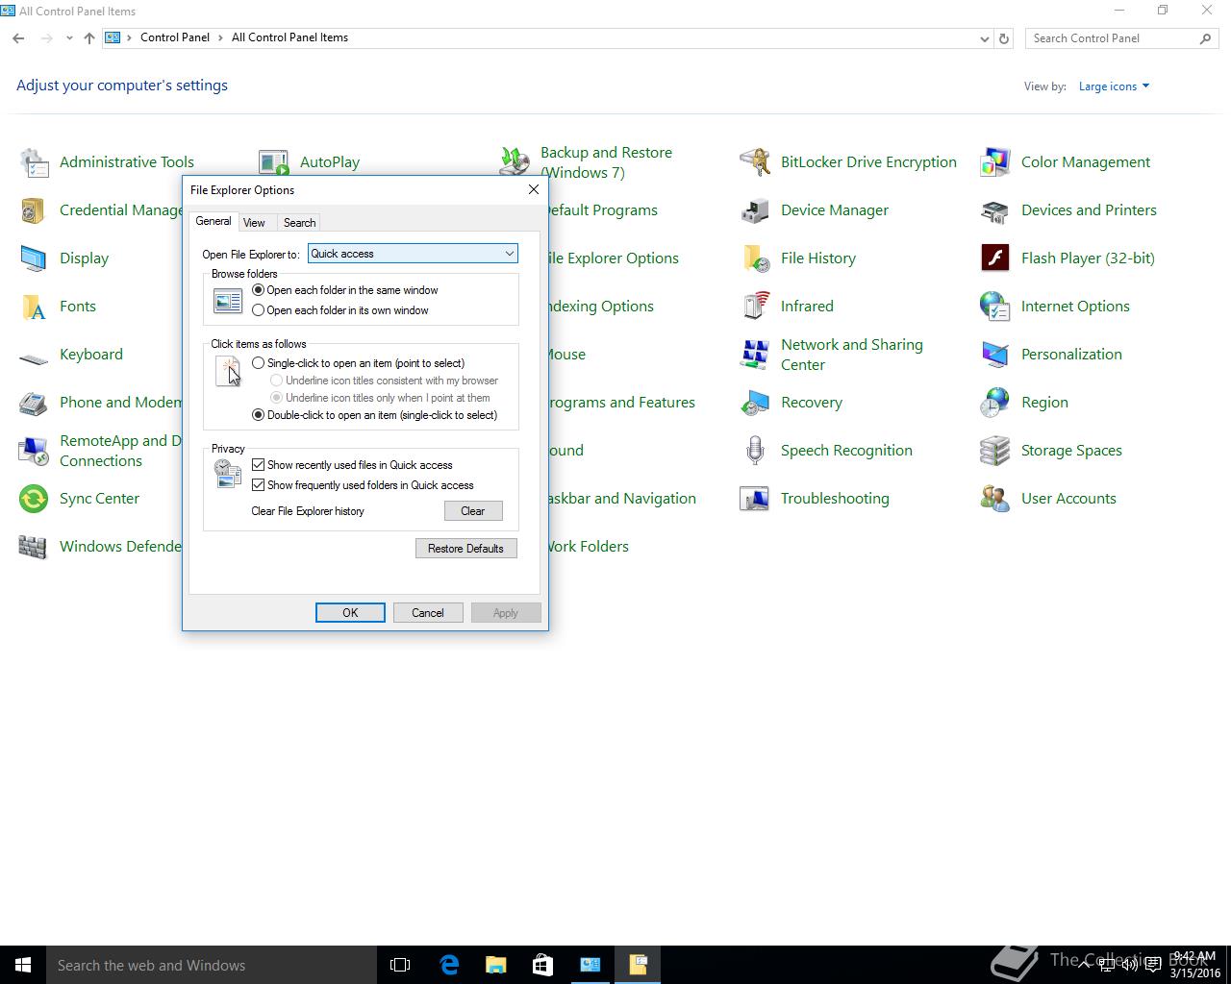Open the Taskbar and Navigation link
This screenshot has width=1231, height=984.
click(621, 499)
